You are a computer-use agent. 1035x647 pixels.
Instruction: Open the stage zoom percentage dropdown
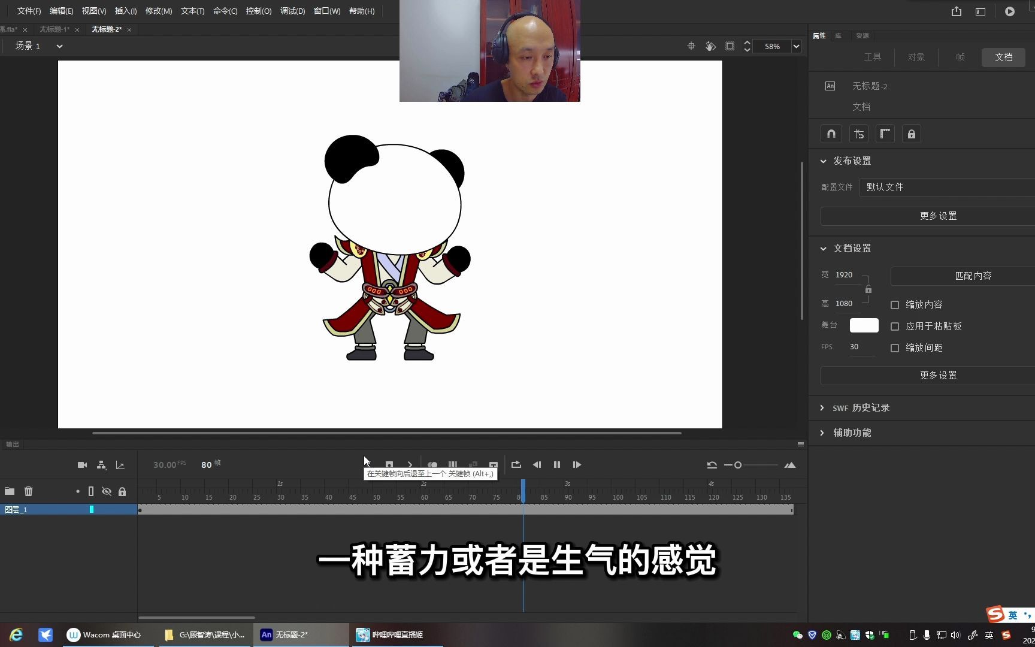tap(796, 46)
